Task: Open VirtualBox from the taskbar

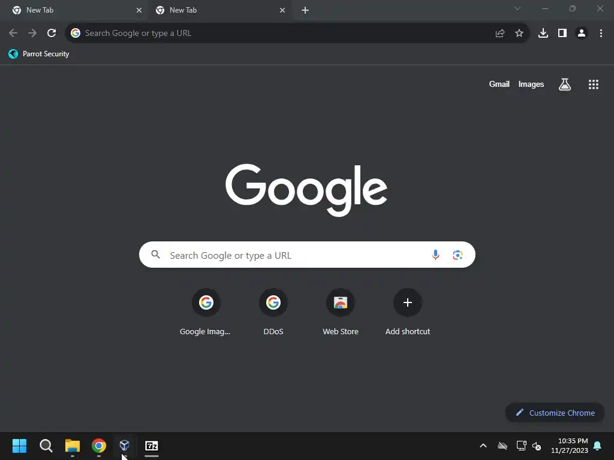Action: pos(125,445)
